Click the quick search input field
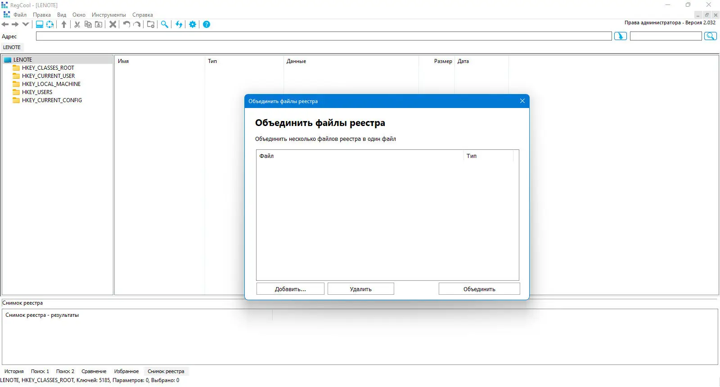The image size is (720, 387). [666, 36]
